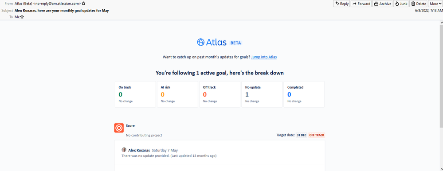Click the OFF TRACK status badge
Image resolution: width=443 pixels, height=171 pixels.
[317, 135]
